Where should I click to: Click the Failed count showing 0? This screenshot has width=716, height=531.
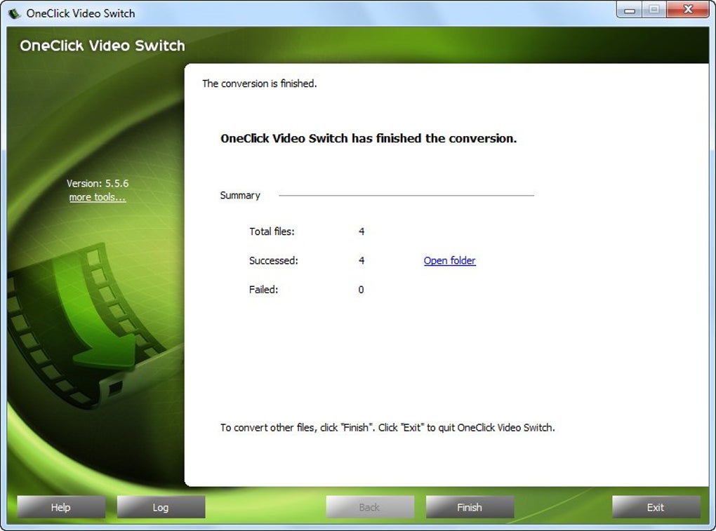pyautogui.click(x=361, y=289)
